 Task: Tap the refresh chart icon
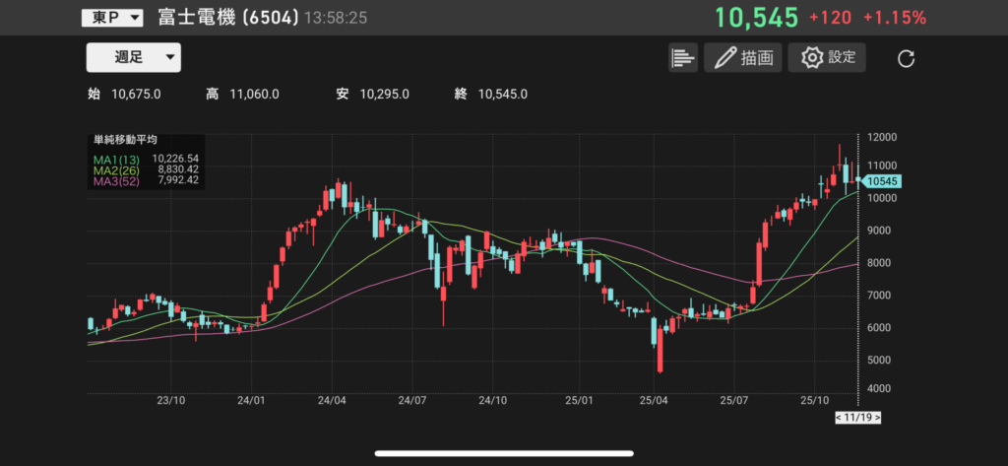(x=907, y=58)
